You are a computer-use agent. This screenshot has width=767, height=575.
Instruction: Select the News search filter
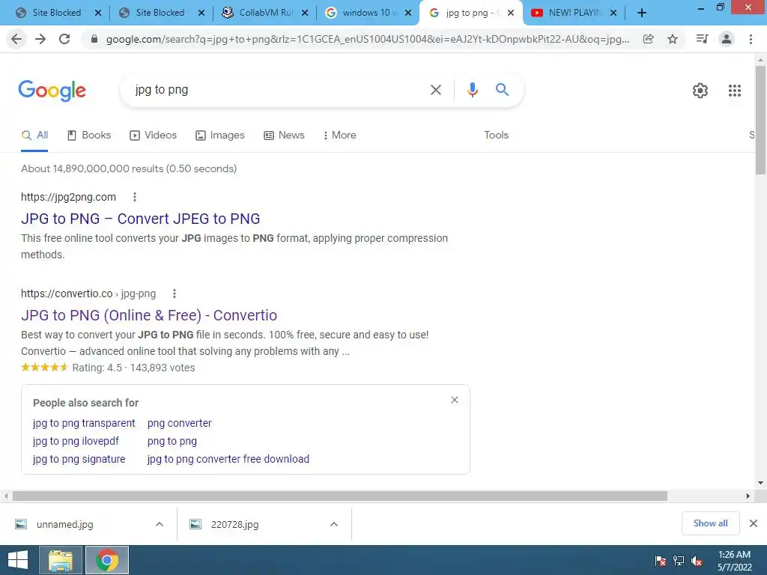coord(284,136)
